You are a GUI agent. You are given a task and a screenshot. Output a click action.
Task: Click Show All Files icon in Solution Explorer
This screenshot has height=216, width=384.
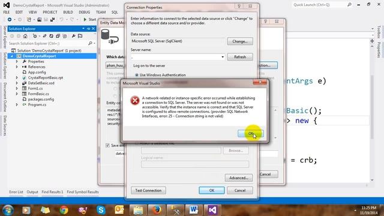pyautogui.click(x=65, y=36)
